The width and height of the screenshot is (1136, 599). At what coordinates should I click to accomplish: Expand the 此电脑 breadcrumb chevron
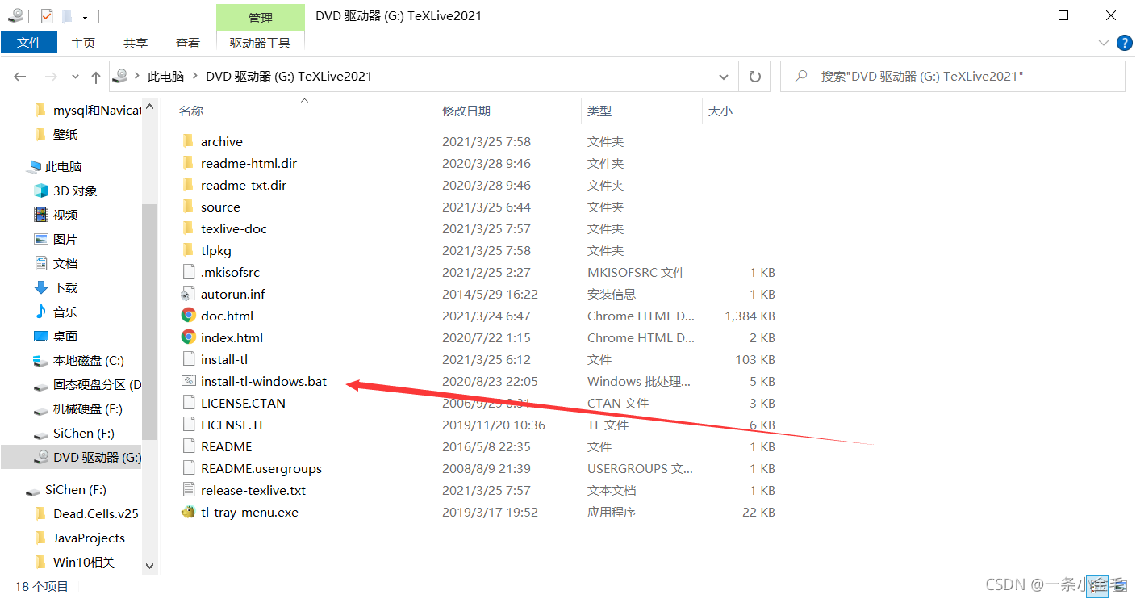(194, 77)
